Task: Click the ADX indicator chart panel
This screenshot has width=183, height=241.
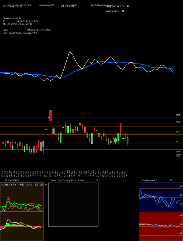Action: click(x=22, y=197)
